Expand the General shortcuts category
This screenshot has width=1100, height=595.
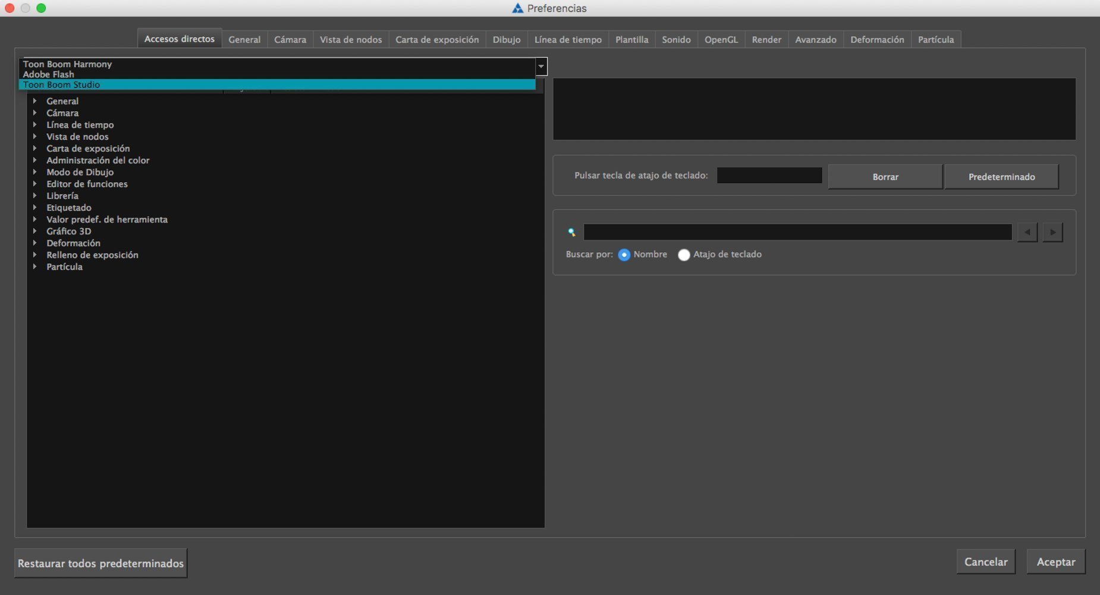pos(35,101)
